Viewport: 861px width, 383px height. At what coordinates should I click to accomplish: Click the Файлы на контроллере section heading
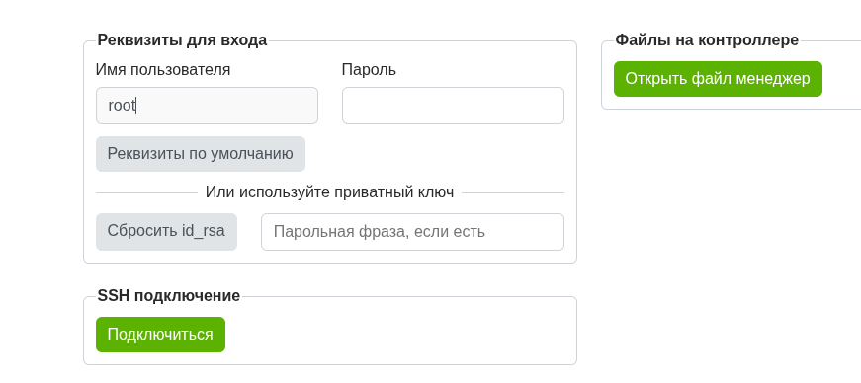(707, 40)
